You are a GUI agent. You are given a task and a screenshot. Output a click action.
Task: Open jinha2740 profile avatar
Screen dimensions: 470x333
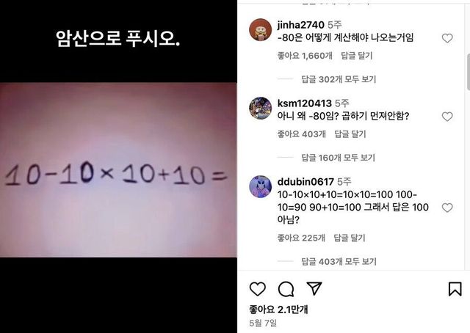click(261, 29)
